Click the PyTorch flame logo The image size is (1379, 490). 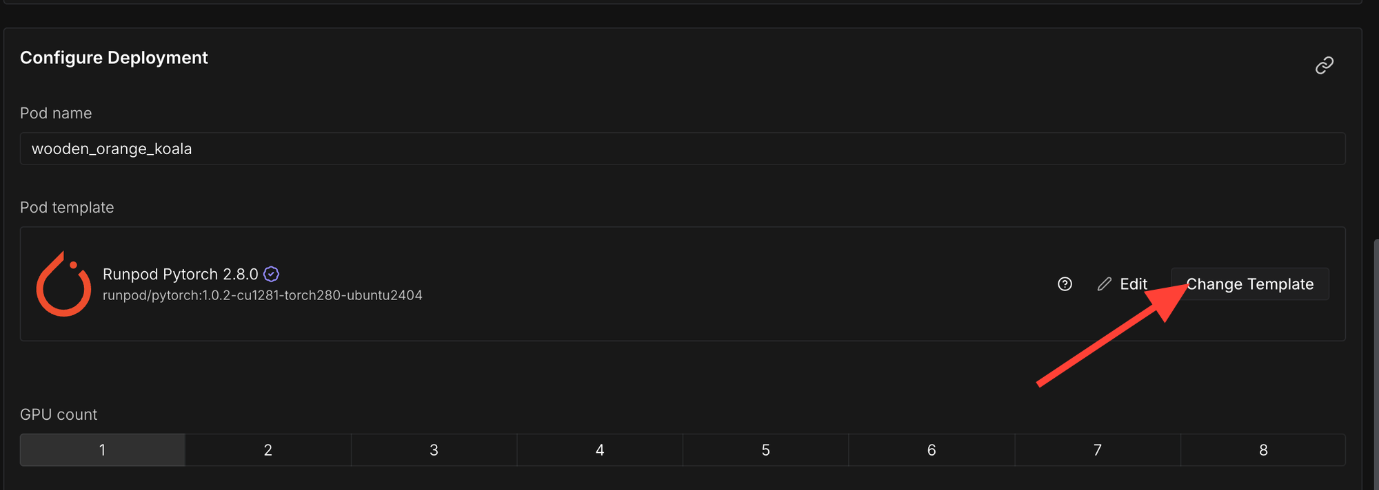(x=63, y=284)
